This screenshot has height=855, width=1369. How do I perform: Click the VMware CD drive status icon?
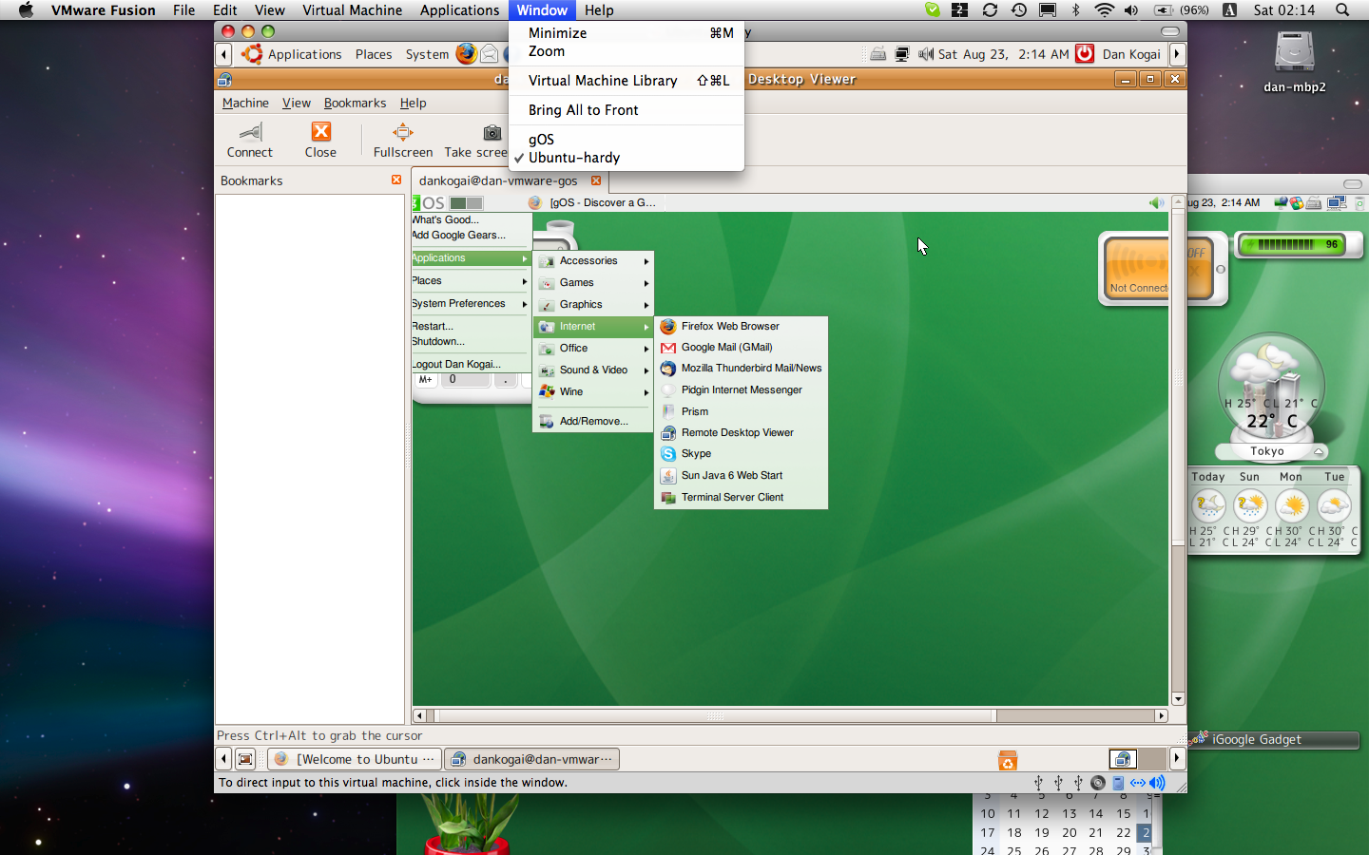coord(1098,783)
